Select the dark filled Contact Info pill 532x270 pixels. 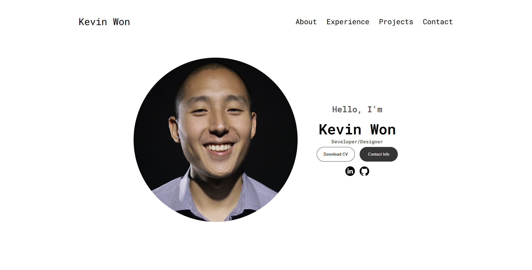coord(379,154)
